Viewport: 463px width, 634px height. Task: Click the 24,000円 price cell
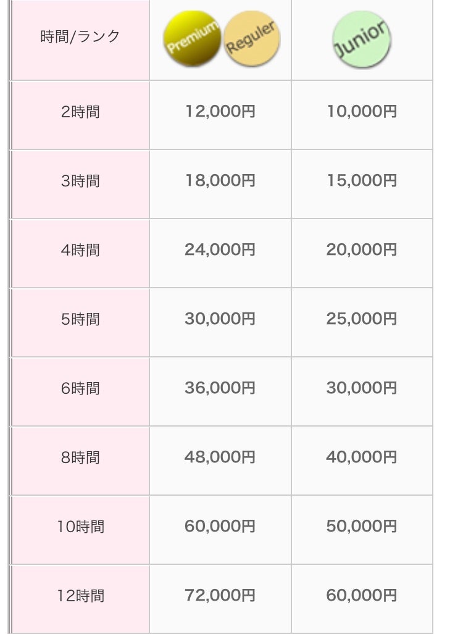tap(220, 249)
